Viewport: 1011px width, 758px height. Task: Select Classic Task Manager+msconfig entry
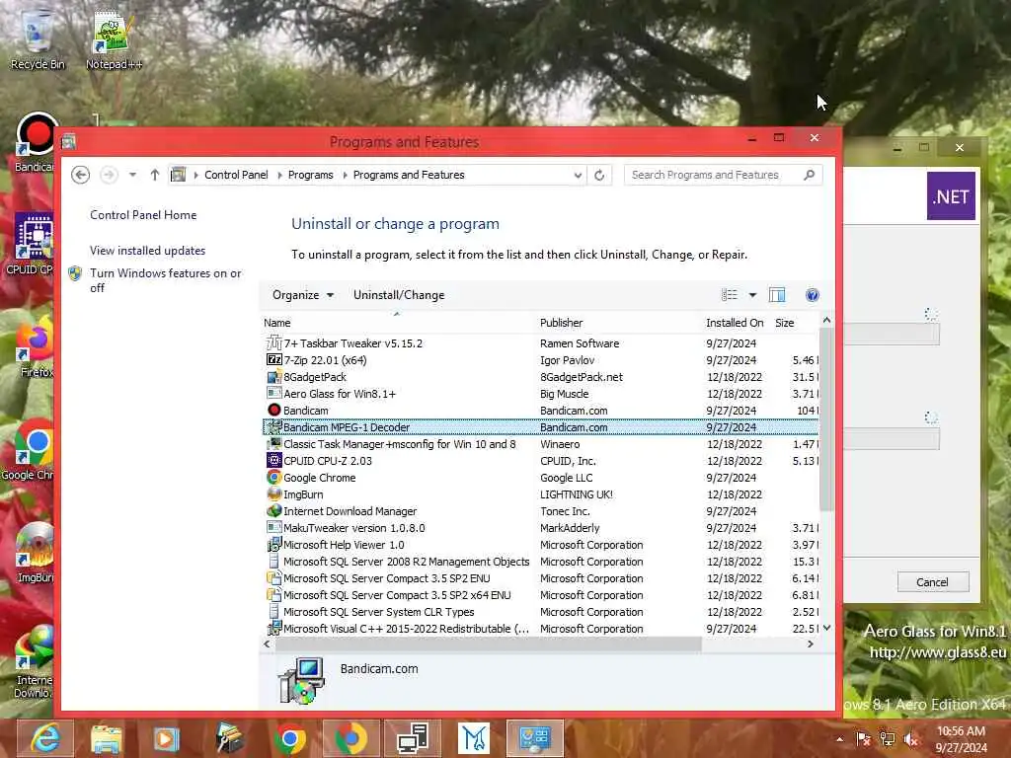point(540,444)
